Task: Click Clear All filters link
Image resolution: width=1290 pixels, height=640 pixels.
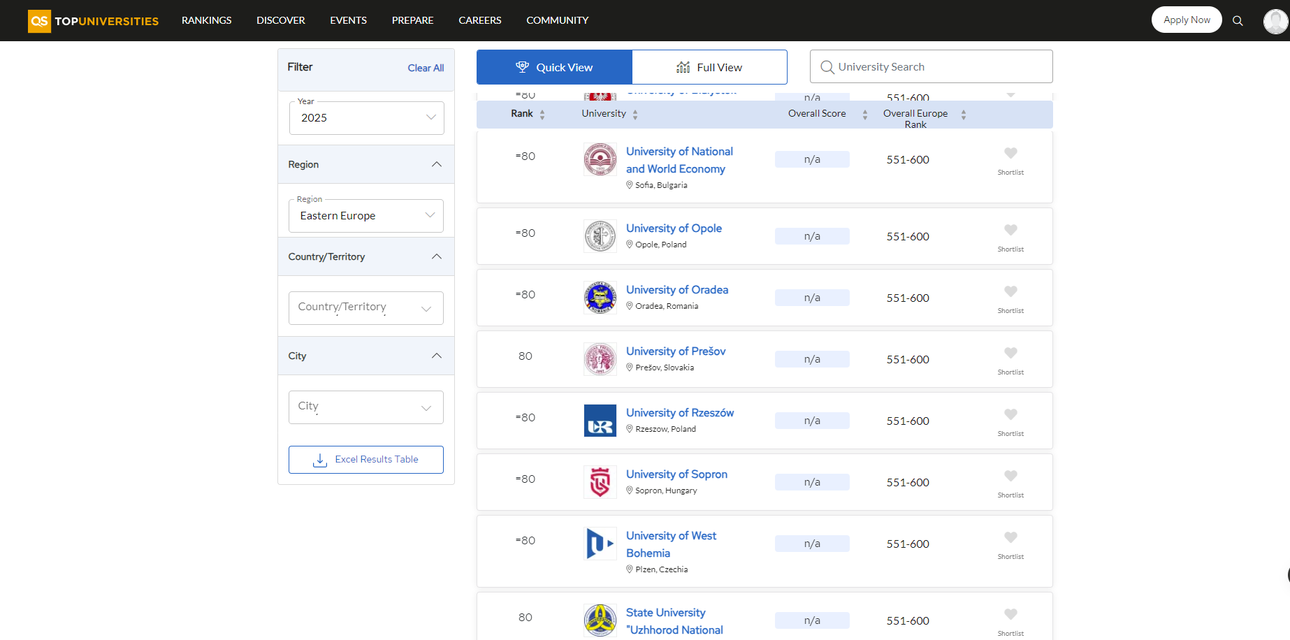Action: [426, 68]
